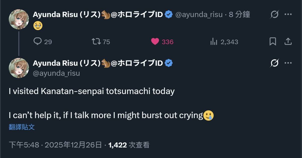
Task: Click the @ayunda_risu handle under the main tweet name
Action: coord(56,73)
